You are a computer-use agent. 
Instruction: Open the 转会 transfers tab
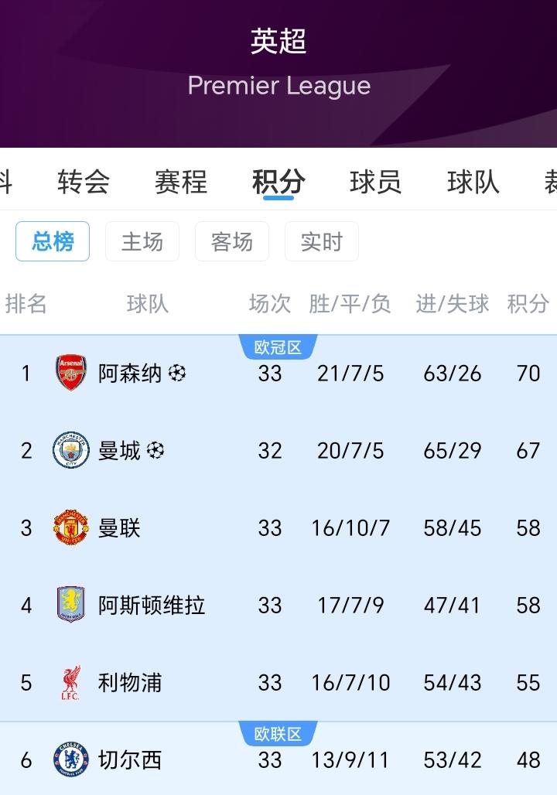coord(84,183)
